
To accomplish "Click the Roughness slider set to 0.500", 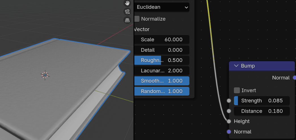I will (x=162, y=60).
